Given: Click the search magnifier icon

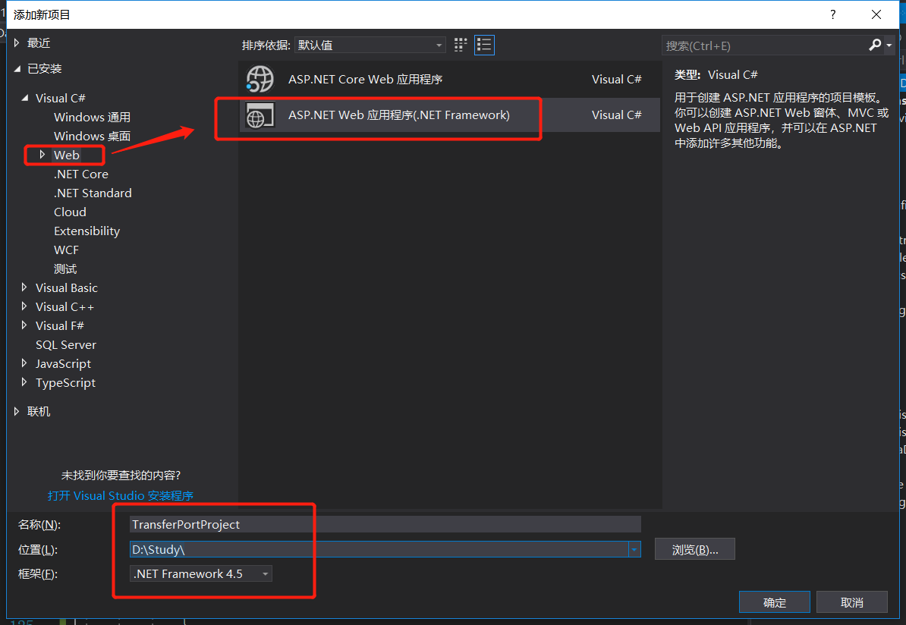Looking at the screenshot, I should (875, 45).
